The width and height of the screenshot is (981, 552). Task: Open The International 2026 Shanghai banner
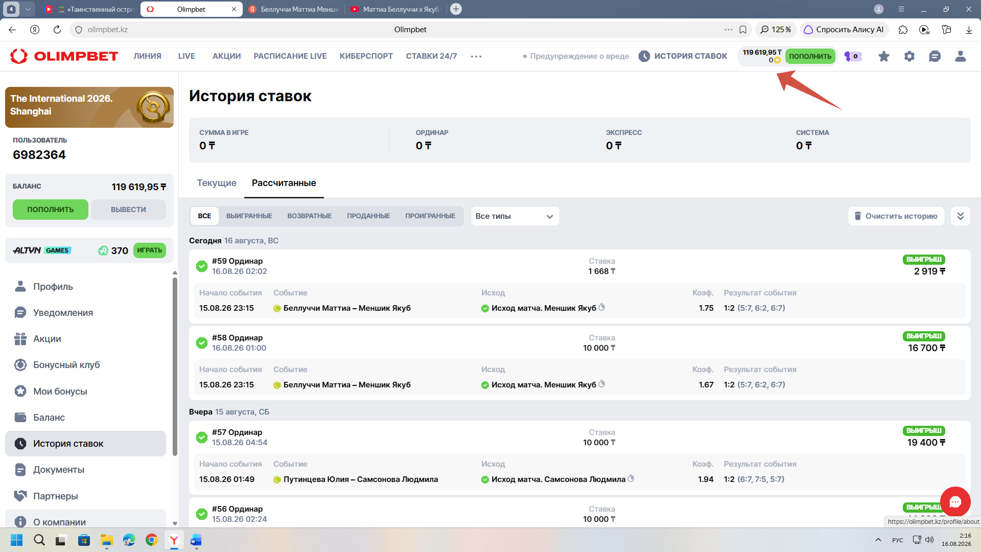tap(89, 107)
